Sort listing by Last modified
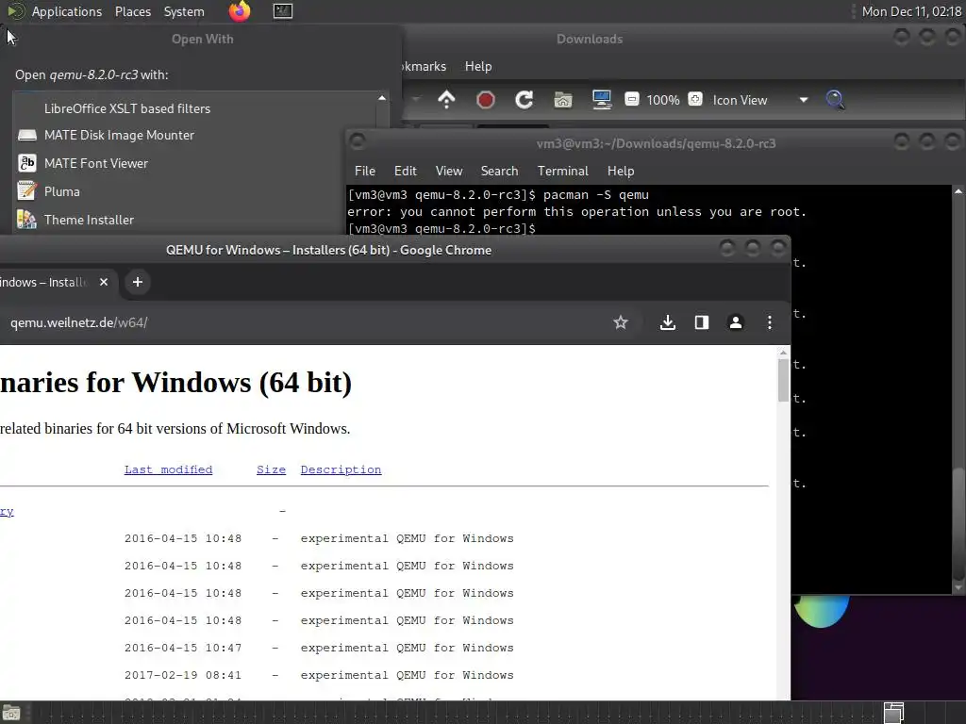966x724 pixels. tap(168, 469)
